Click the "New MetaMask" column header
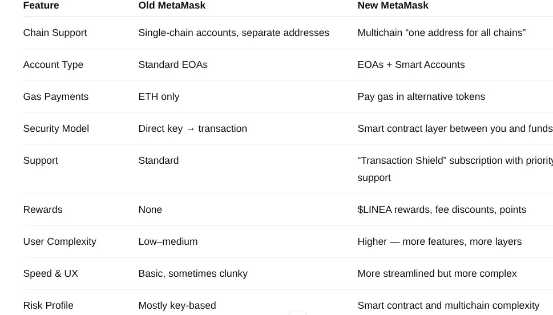 [393, 6]
